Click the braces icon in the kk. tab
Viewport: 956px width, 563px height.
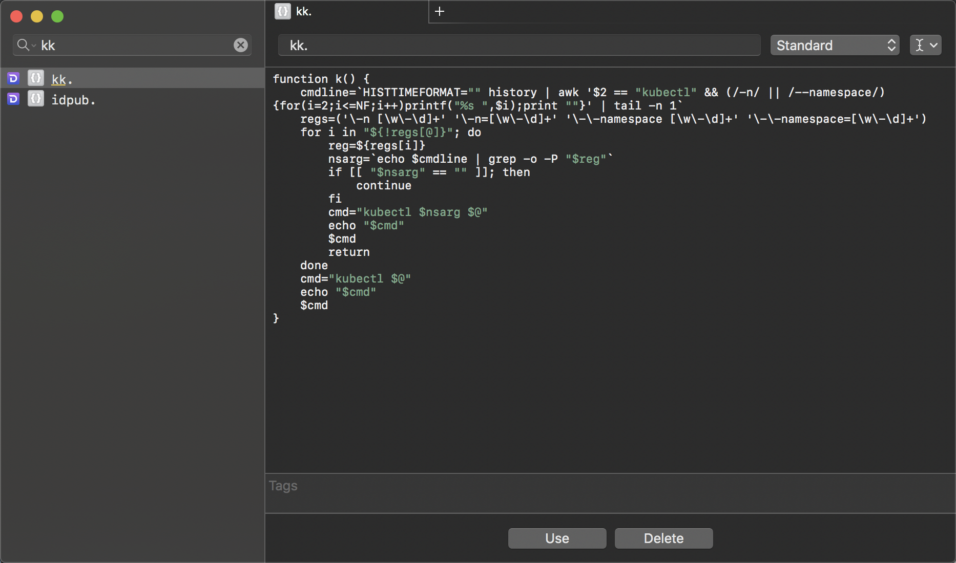[282, 11]
